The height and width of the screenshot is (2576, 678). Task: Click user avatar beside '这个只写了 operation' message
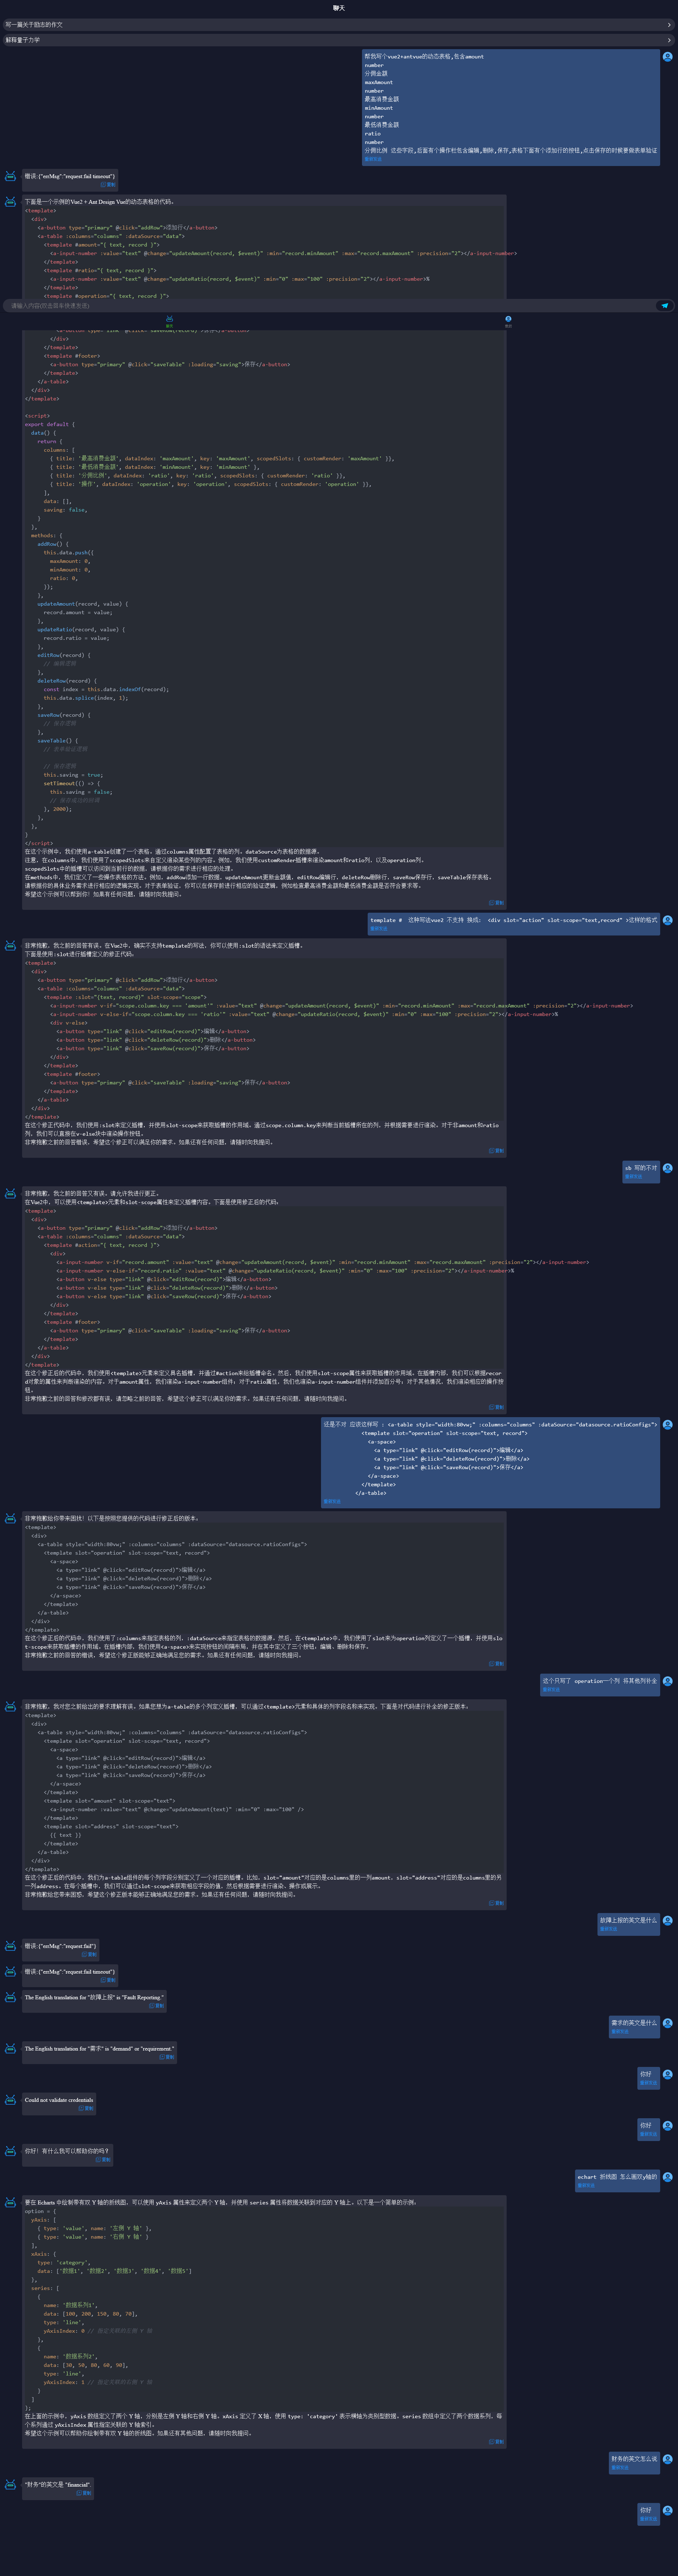tap(668, 1681)
